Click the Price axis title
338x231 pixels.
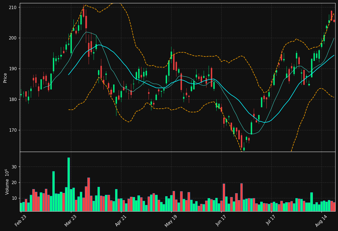coord(5,78)
